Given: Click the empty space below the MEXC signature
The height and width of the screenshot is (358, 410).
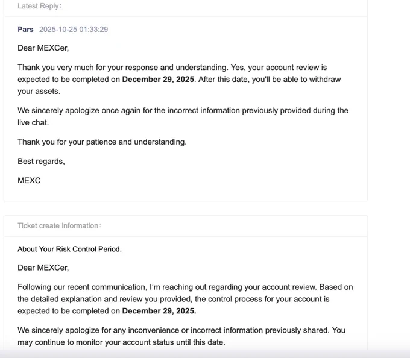Looking at the screenshot, I should (181, 193).
